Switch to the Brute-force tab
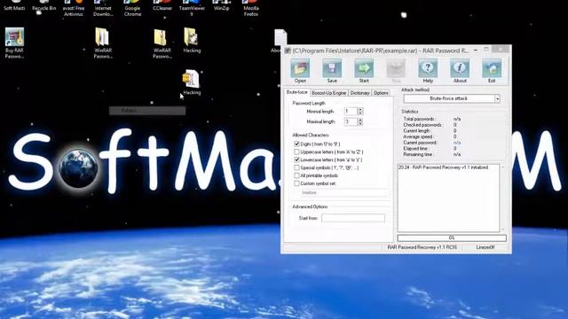Image resolution: width=568 pixels, height=319 pixels. tap(296, 92)
